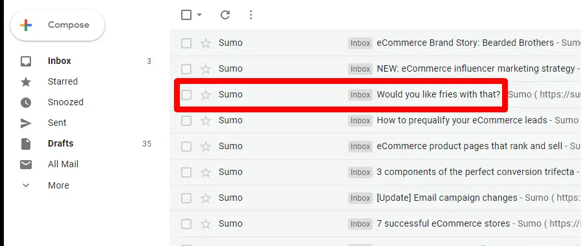Click Inbox label on Bearded Brothers email
The image size is (581, 246).
tap(360, 43)
